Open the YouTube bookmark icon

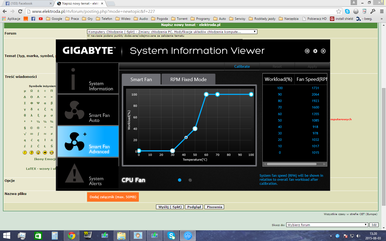41,19
